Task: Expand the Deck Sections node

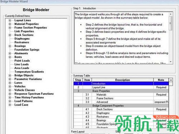Action: coord(10,35)
